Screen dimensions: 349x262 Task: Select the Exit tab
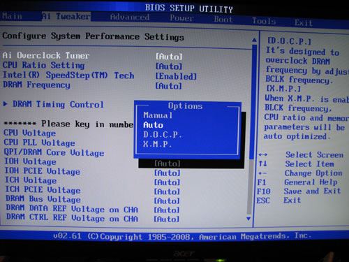[x=304, y=22]
